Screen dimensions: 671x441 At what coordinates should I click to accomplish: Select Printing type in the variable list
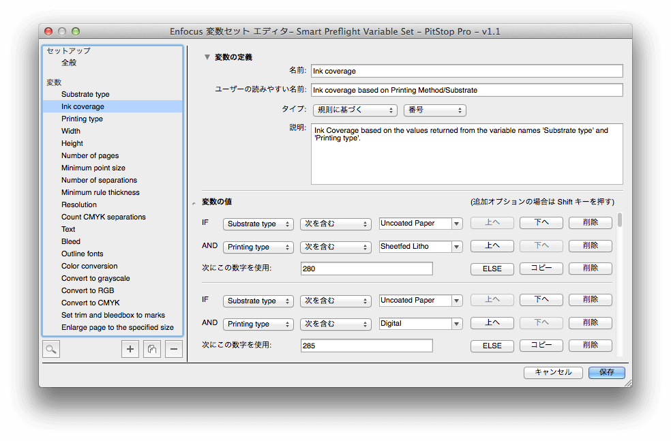(82, 119)
